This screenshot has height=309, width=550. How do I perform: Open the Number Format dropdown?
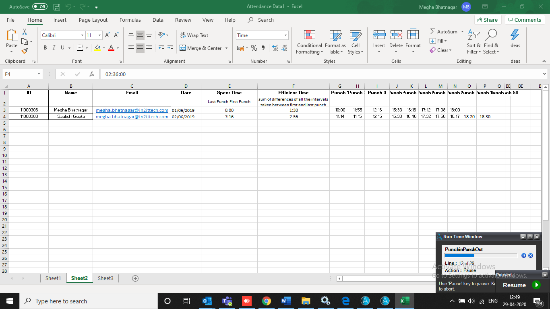coord(285,35)
